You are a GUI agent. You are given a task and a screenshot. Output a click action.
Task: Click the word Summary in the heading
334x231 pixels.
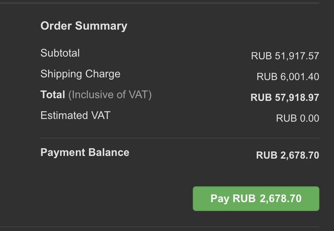101,26
